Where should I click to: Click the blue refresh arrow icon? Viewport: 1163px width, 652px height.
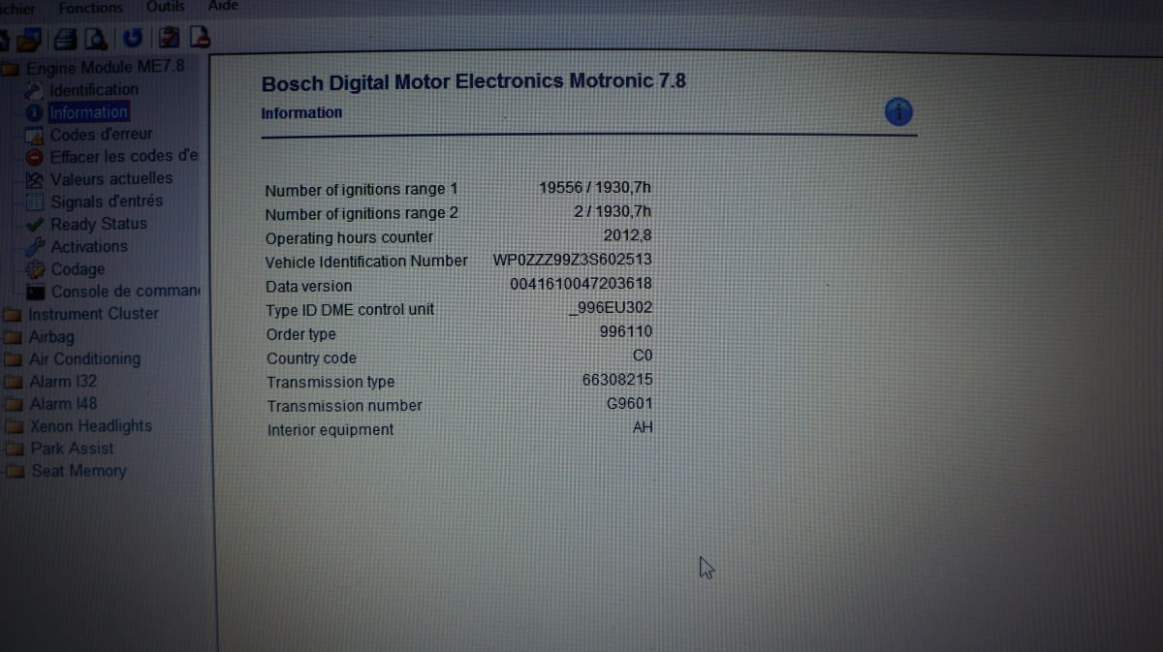(x=133, y=40)
